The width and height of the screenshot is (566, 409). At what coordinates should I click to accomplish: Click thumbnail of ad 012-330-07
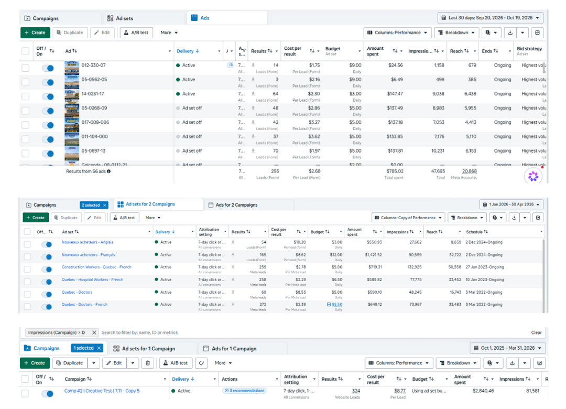tap(72, 68)
